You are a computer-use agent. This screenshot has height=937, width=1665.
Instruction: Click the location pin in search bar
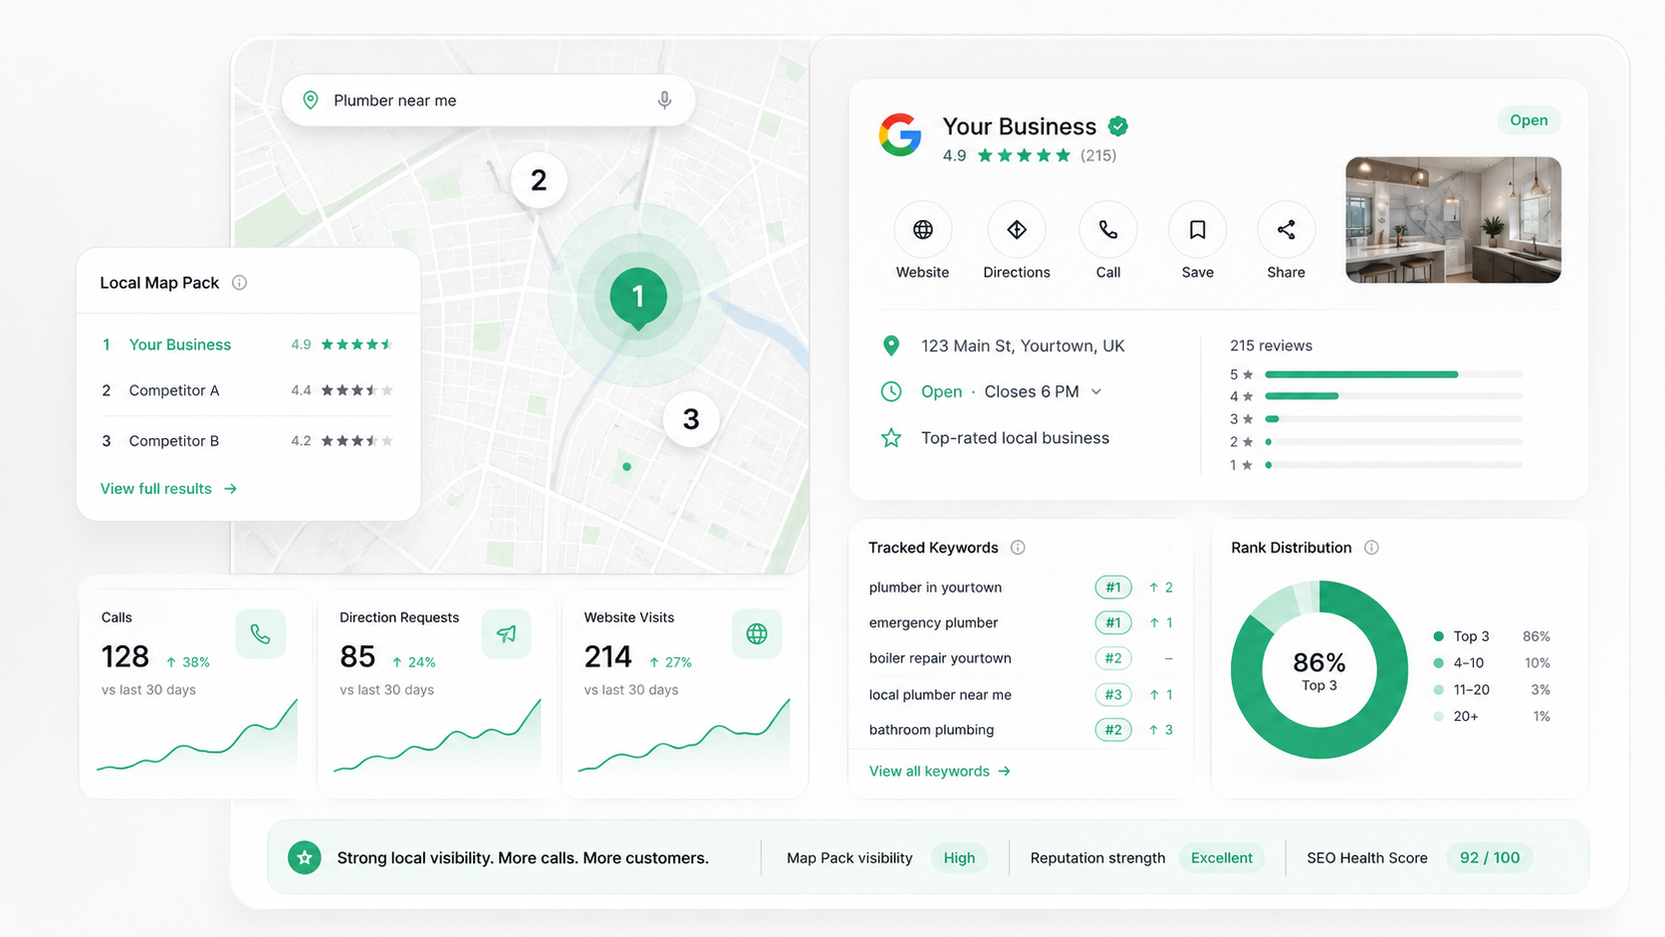pos(311,101)
